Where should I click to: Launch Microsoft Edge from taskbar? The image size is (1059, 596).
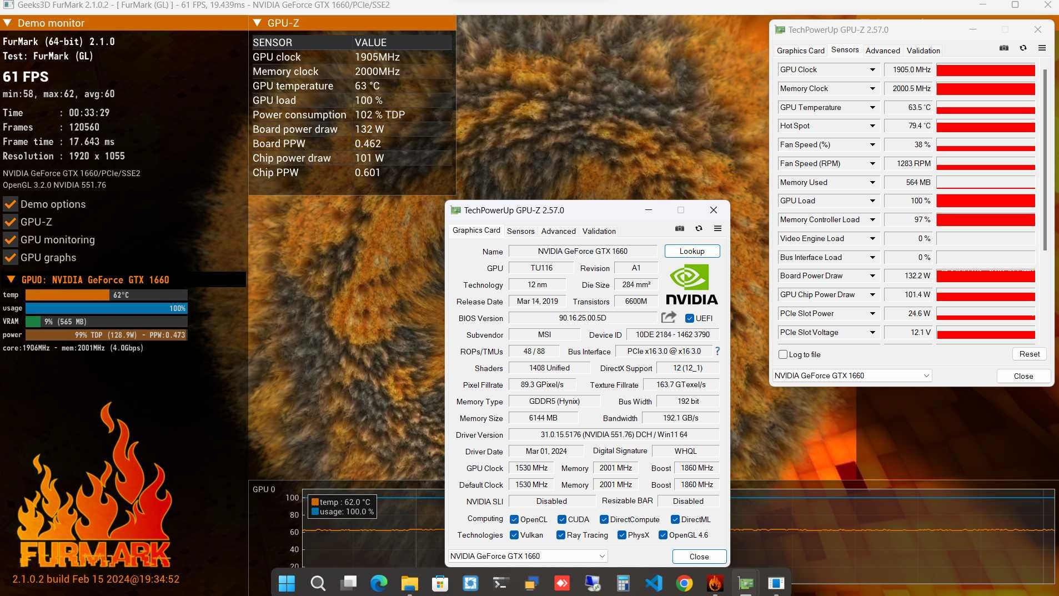[x=379, y=583]
